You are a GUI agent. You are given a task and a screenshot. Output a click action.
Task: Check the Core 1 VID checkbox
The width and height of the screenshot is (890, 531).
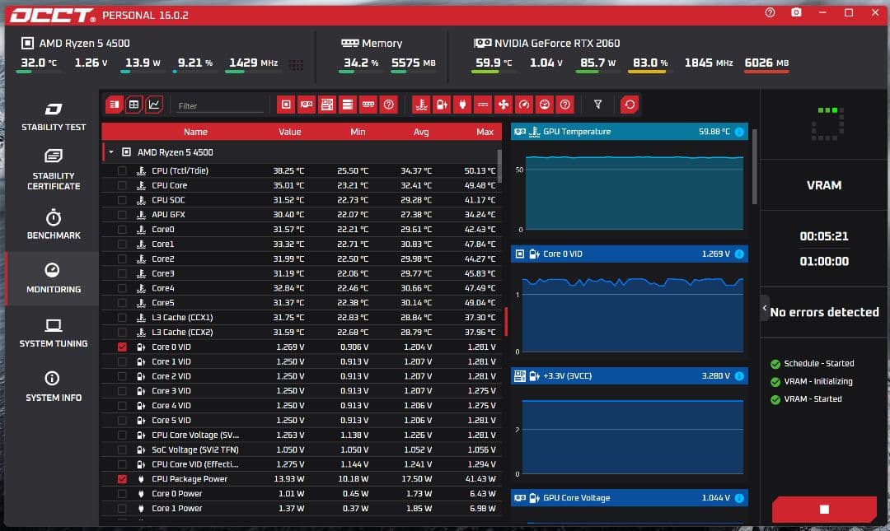[x=122, y=362]
